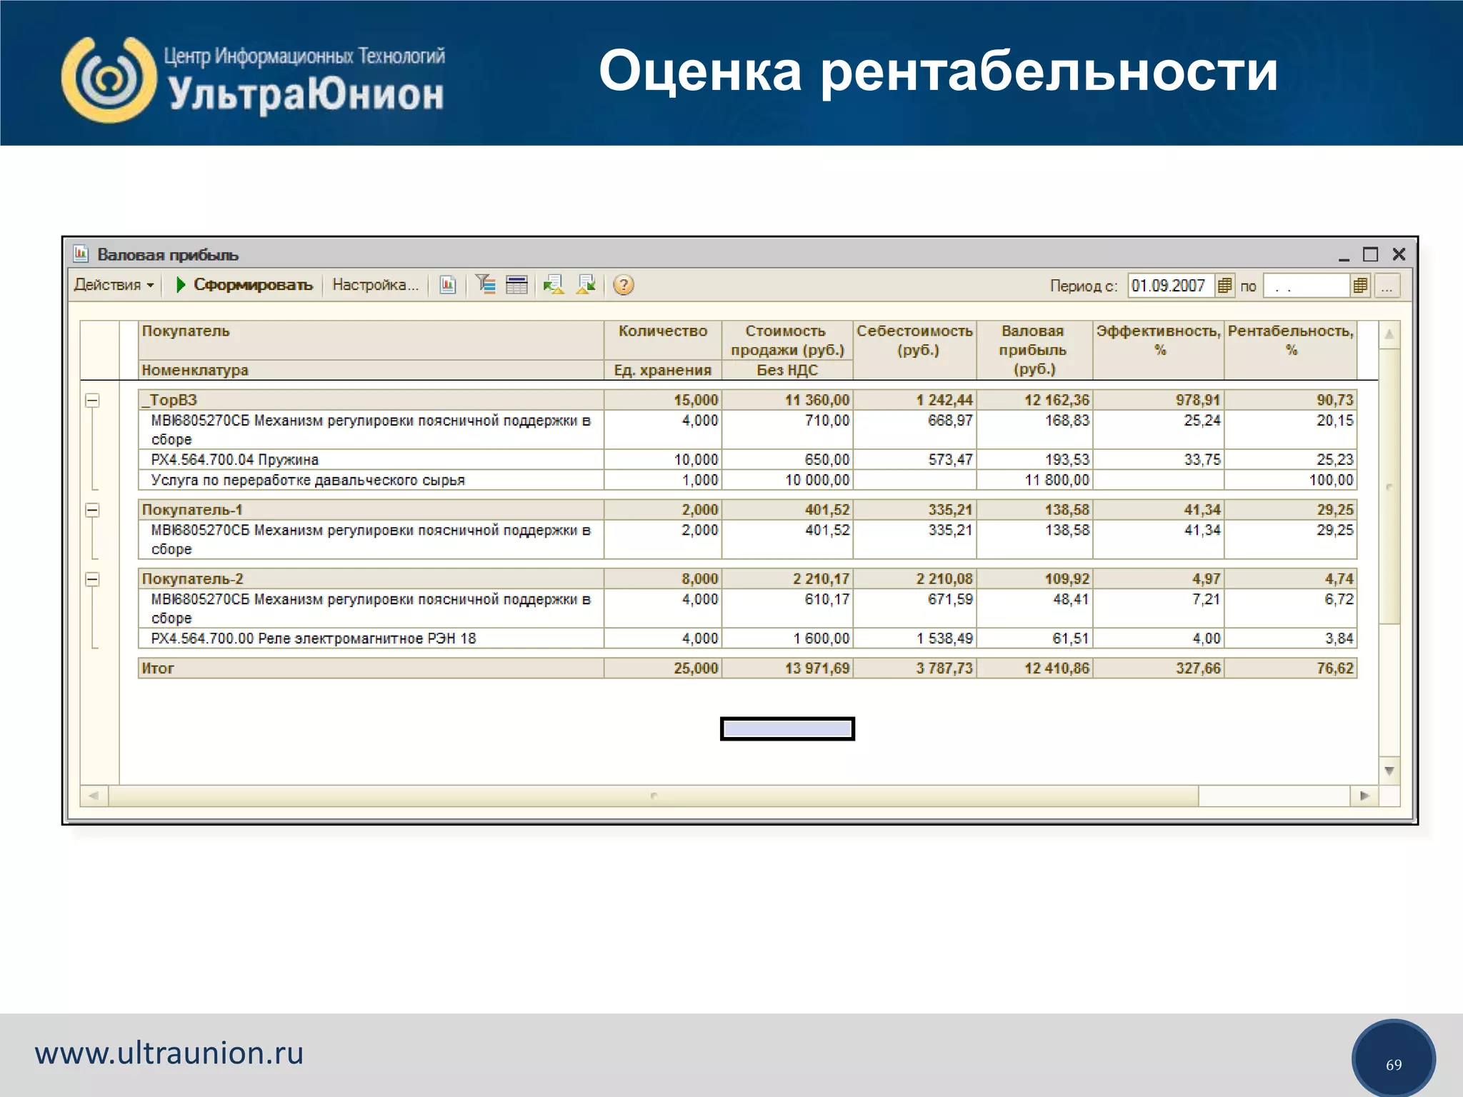The height and width of the screenshot is (1097, 1463).
Task: Click the Валовая прибыль window title icon
Action: (x=81, y=254)
